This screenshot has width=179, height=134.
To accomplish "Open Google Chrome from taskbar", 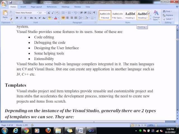I will click(x=26, y=131).
